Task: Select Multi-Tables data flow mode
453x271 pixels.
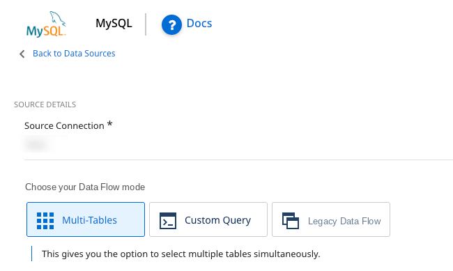Action: coord(86,219)
